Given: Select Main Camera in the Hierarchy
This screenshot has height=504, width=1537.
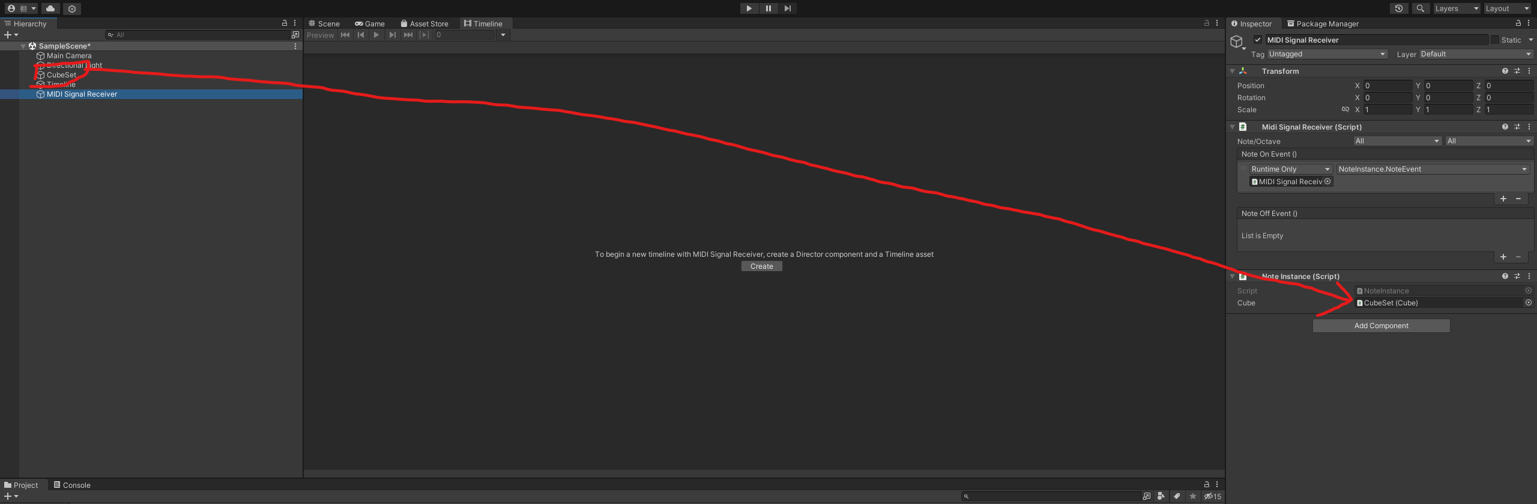Looking at the screenshot, I should pos(69,56).
